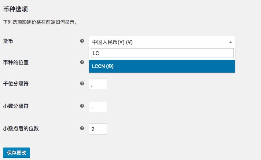Click the 币种的位置 field label

[16, 62]
